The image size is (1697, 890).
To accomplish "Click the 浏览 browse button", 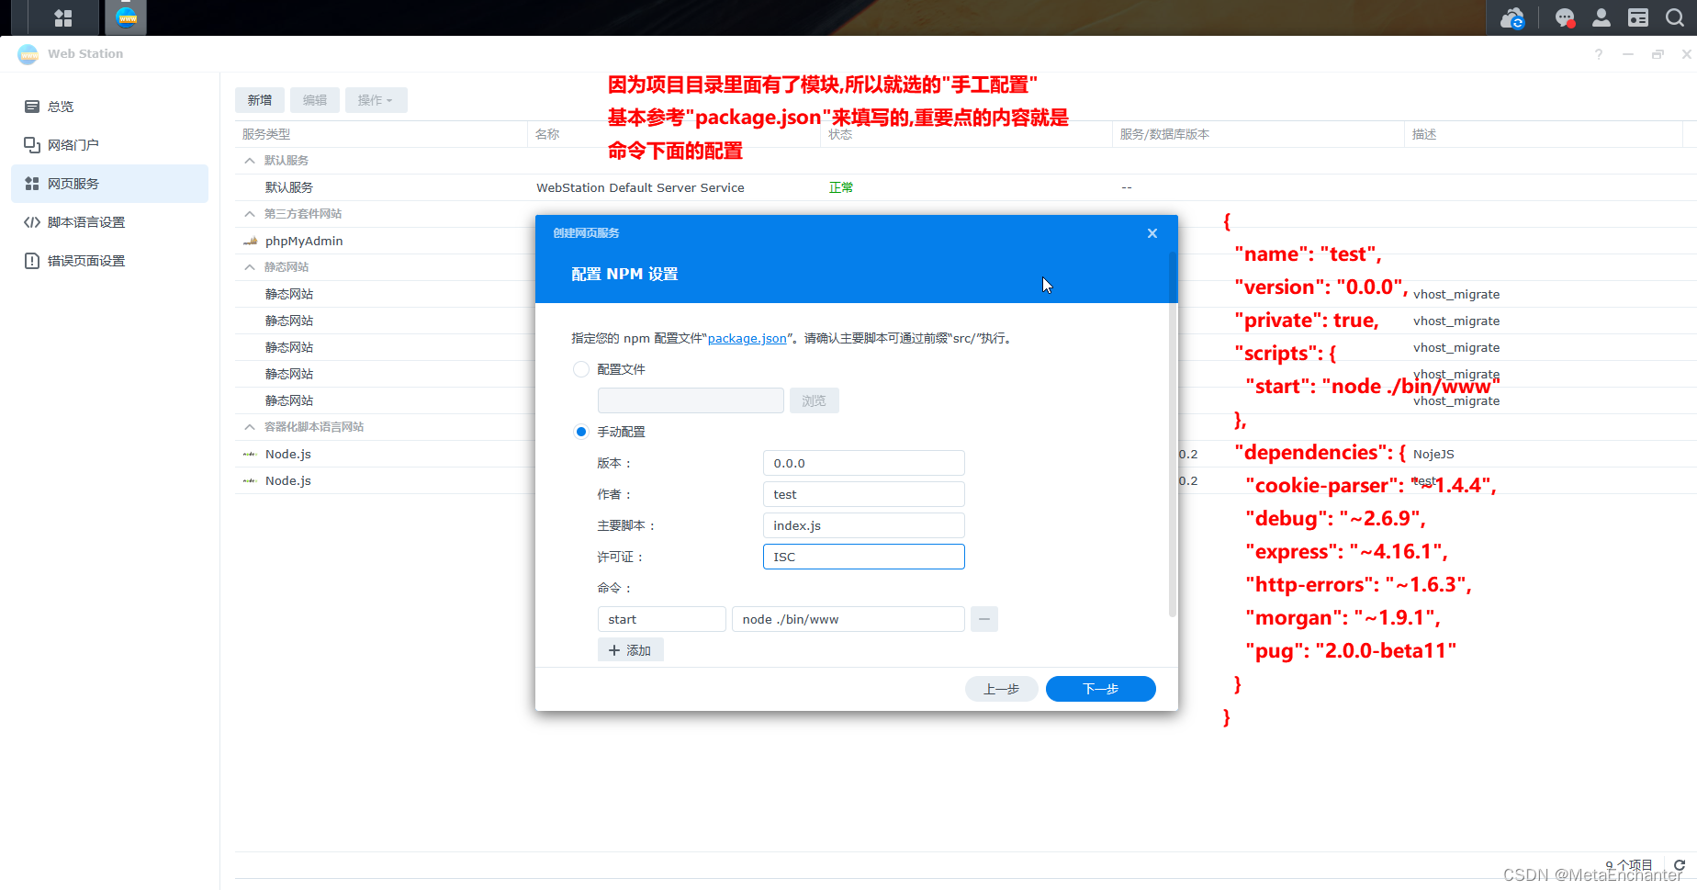I will pos(814,400).
